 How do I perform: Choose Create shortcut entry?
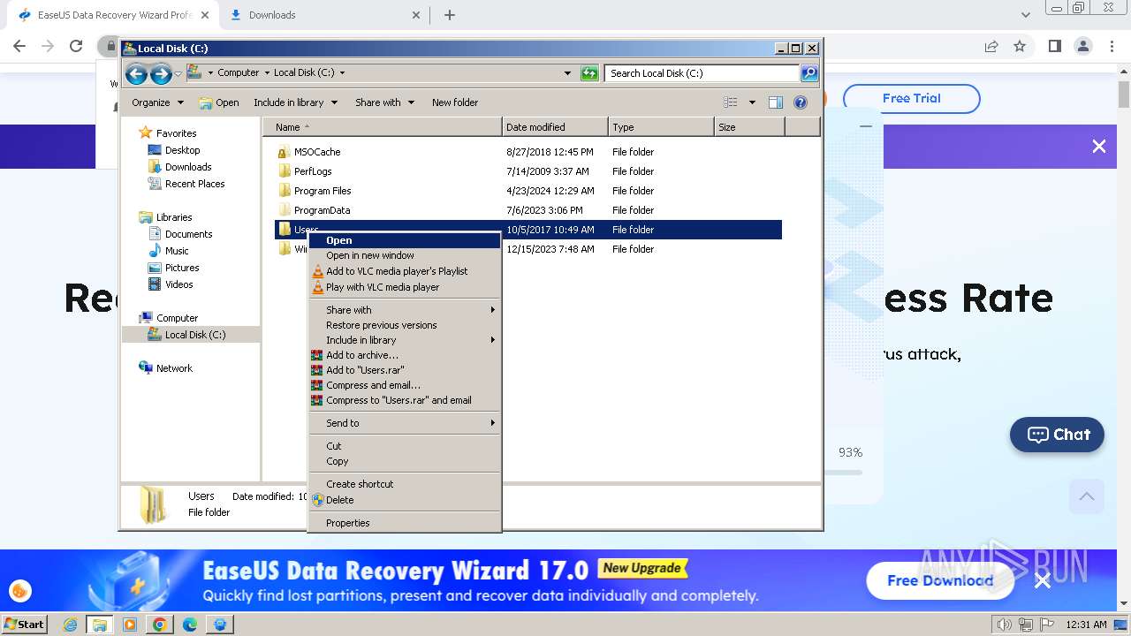[x=404, y=484]
